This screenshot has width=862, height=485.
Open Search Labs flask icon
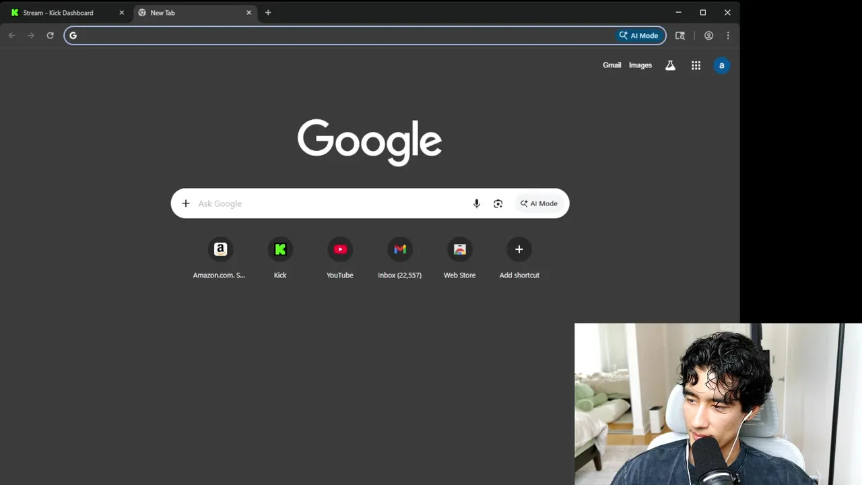click(670, 65)
